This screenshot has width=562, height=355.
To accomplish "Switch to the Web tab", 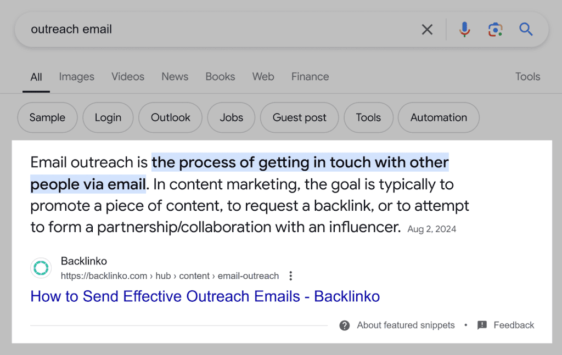I will 263,77.
